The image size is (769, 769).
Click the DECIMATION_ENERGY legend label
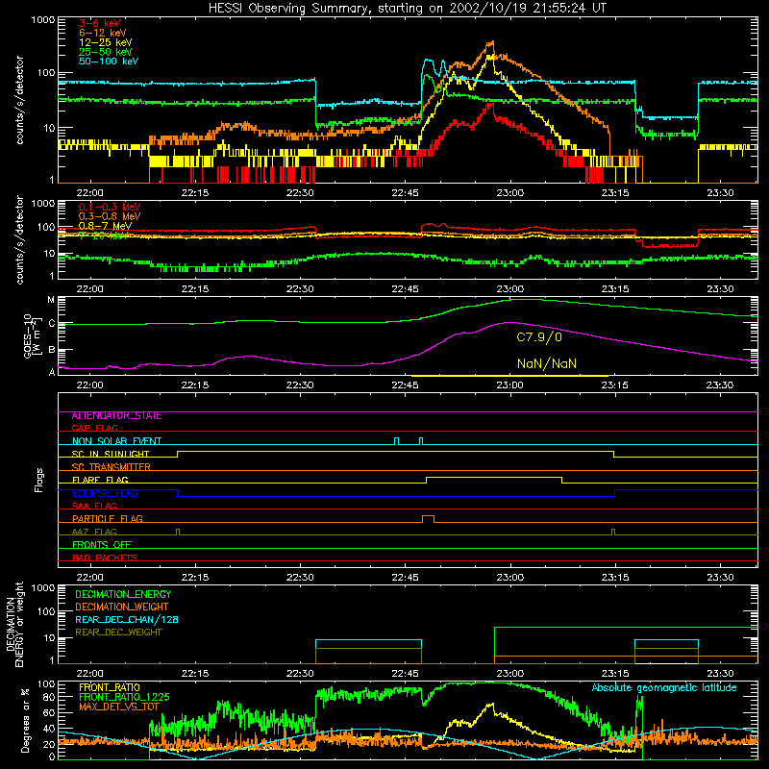pyautogui.click(x=123, y=594)
